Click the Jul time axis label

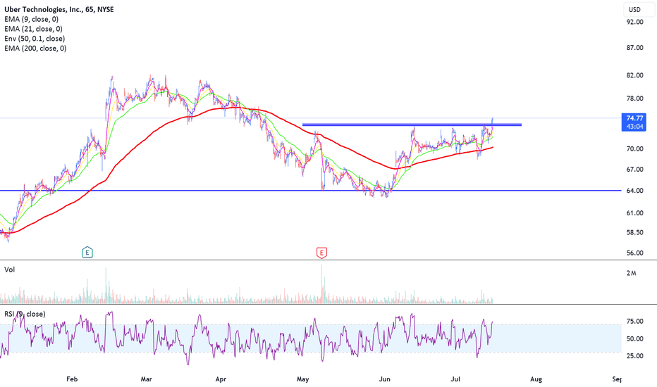click(x=455, y=379)
